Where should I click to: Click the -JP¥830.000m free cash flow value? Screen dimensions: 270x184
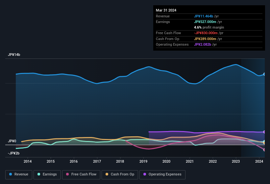(206, 33)
